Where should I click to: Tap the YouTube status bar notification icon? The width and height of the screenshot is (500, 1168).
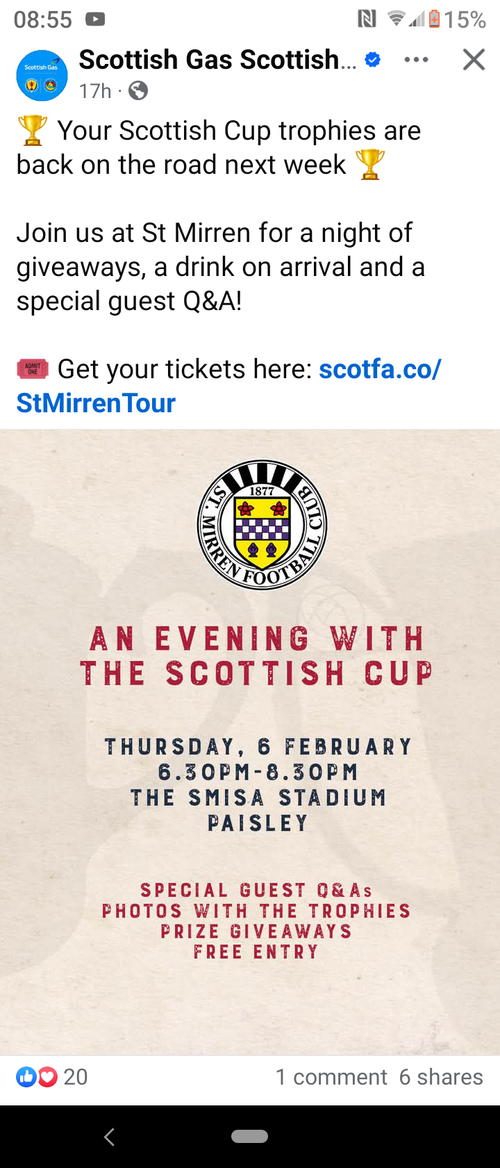click(x=95, y=19)
